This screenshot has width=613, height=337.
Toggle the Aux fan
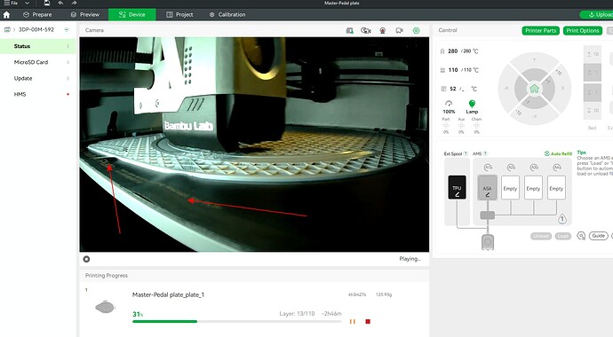pos(461,126)
